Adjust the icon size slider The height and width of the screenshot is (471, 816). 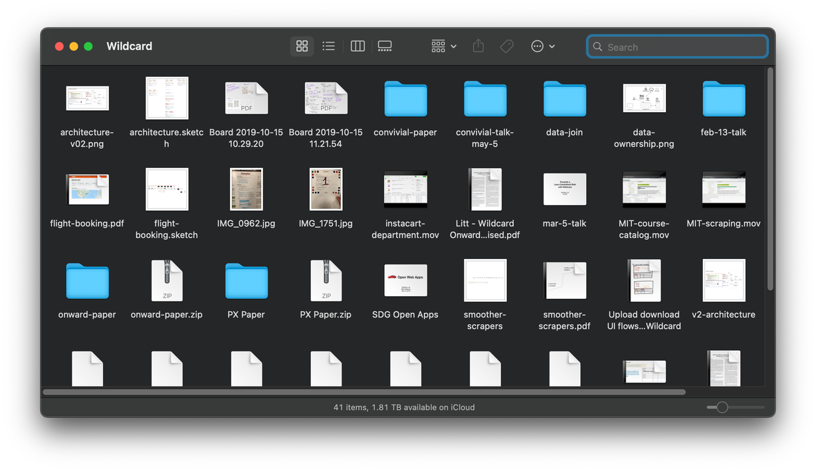722,407
